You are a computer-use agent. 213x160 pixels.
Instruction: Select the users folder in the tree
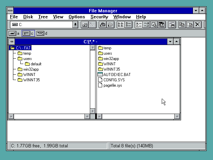25,59
